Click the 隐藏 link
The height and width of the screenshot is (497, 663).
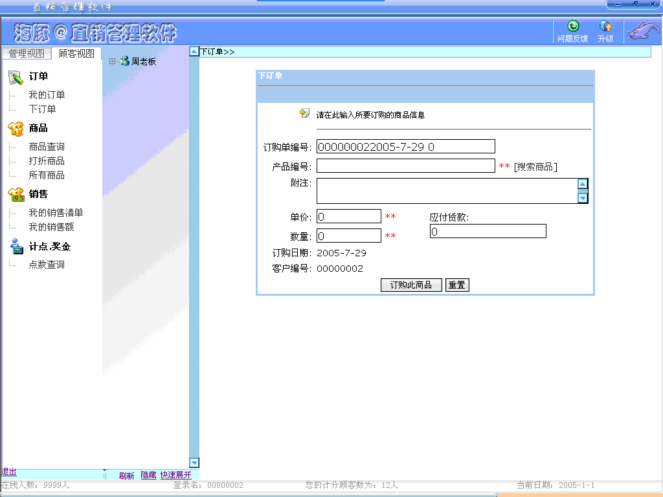click(148, 475)
